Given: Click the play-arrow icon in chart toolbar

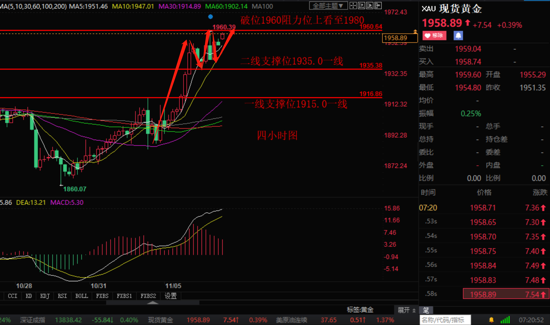Looking at the screenshot, I should (x=370, y=6).
